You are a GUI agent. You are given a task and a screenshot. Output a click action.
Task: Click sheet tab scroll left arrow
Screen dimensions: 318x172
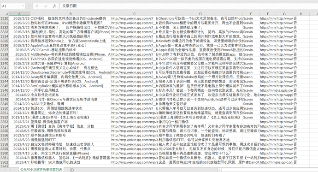[x=5, y=170]
